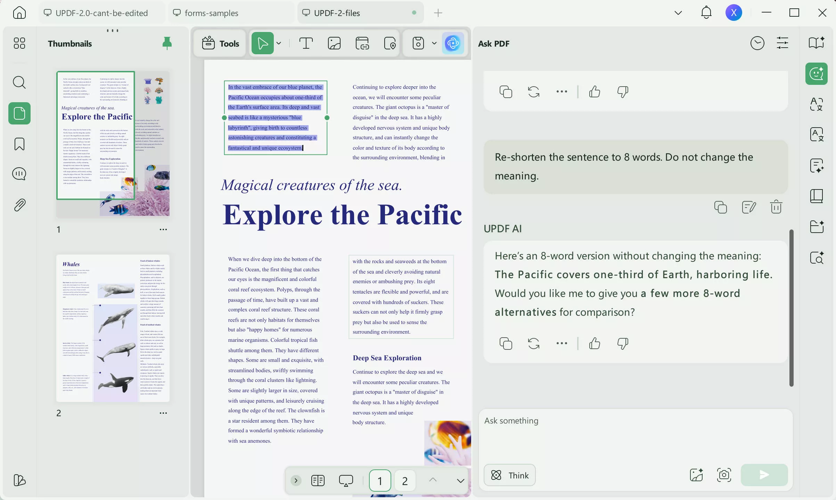Switch to UPDF-2.0-cant-be-edited tab
The width and height of the screenshot is (836, 500).
[x=101, y=13]
